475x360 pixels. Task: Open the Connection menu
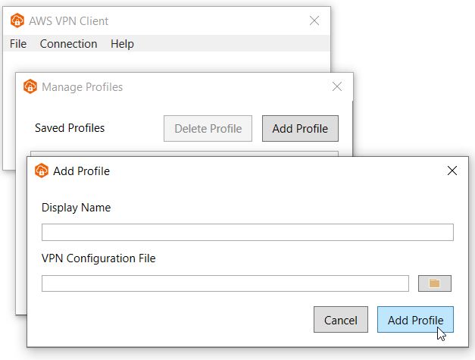tap(68, 44)
